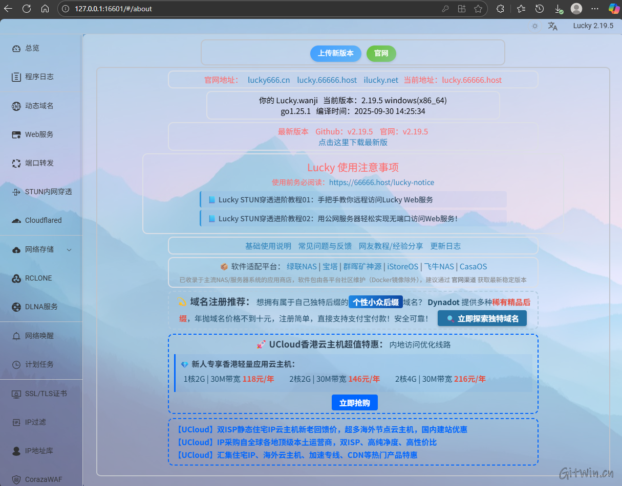Image resolution: width=622 pixels, height=486 pixels.
Task: Click the Lucky 2.19.5 version text
Action: (593, 26)
